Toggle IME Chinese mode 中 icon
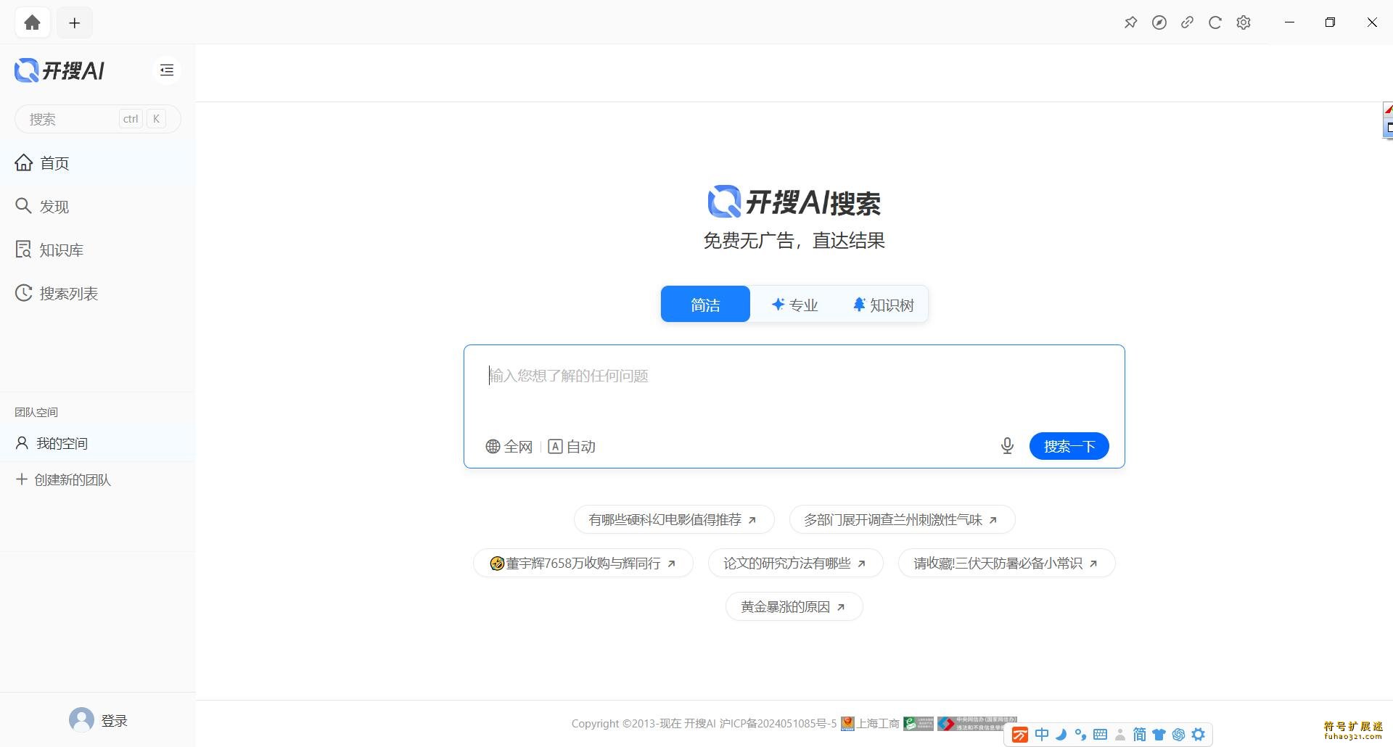The height and width of the screenshot is (747, 1393). [1042, 735]
